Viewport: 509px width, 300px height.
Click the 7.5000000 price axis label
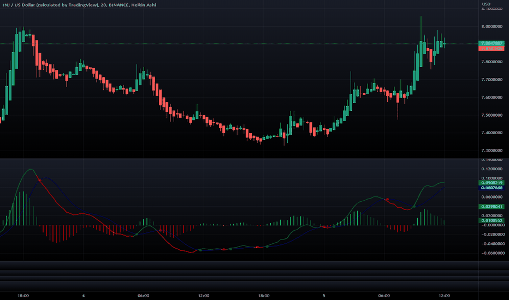[492, 115]
